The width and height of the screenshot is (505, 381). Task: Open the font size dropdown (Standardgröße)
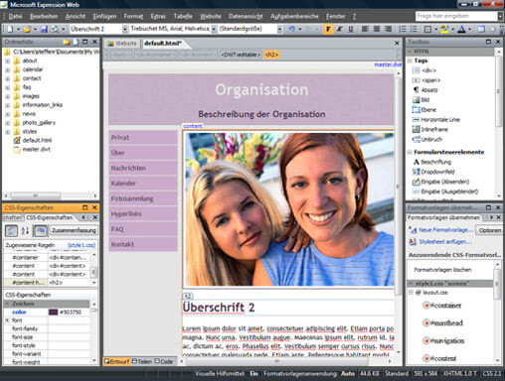point(280,29)
